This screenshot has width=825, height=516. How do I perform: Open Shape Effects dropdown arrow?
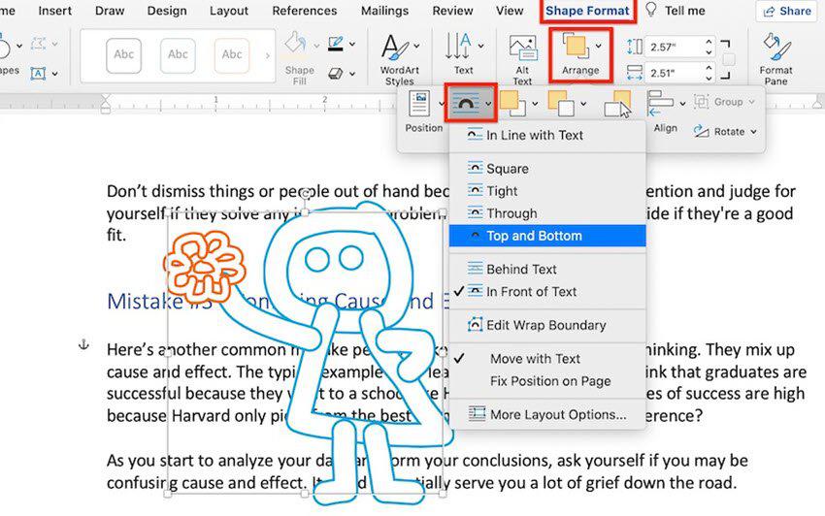[352, 74]
